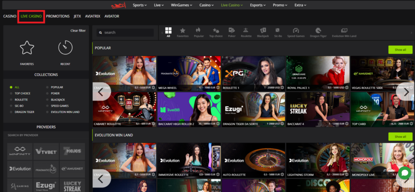415x192 pixels.
Task: Expand the Esports dropdown menu
Action: (258, 5)
